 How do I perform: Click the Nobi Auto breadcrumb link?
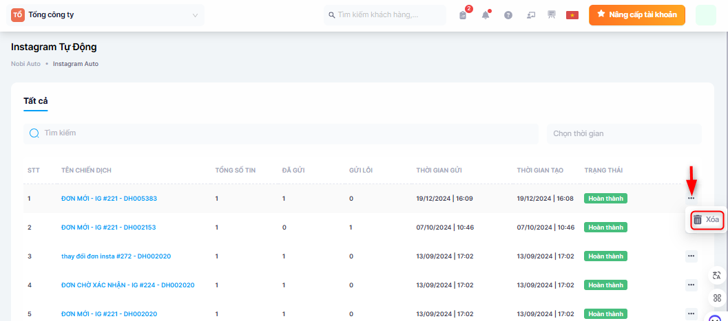tap(25, 64)
